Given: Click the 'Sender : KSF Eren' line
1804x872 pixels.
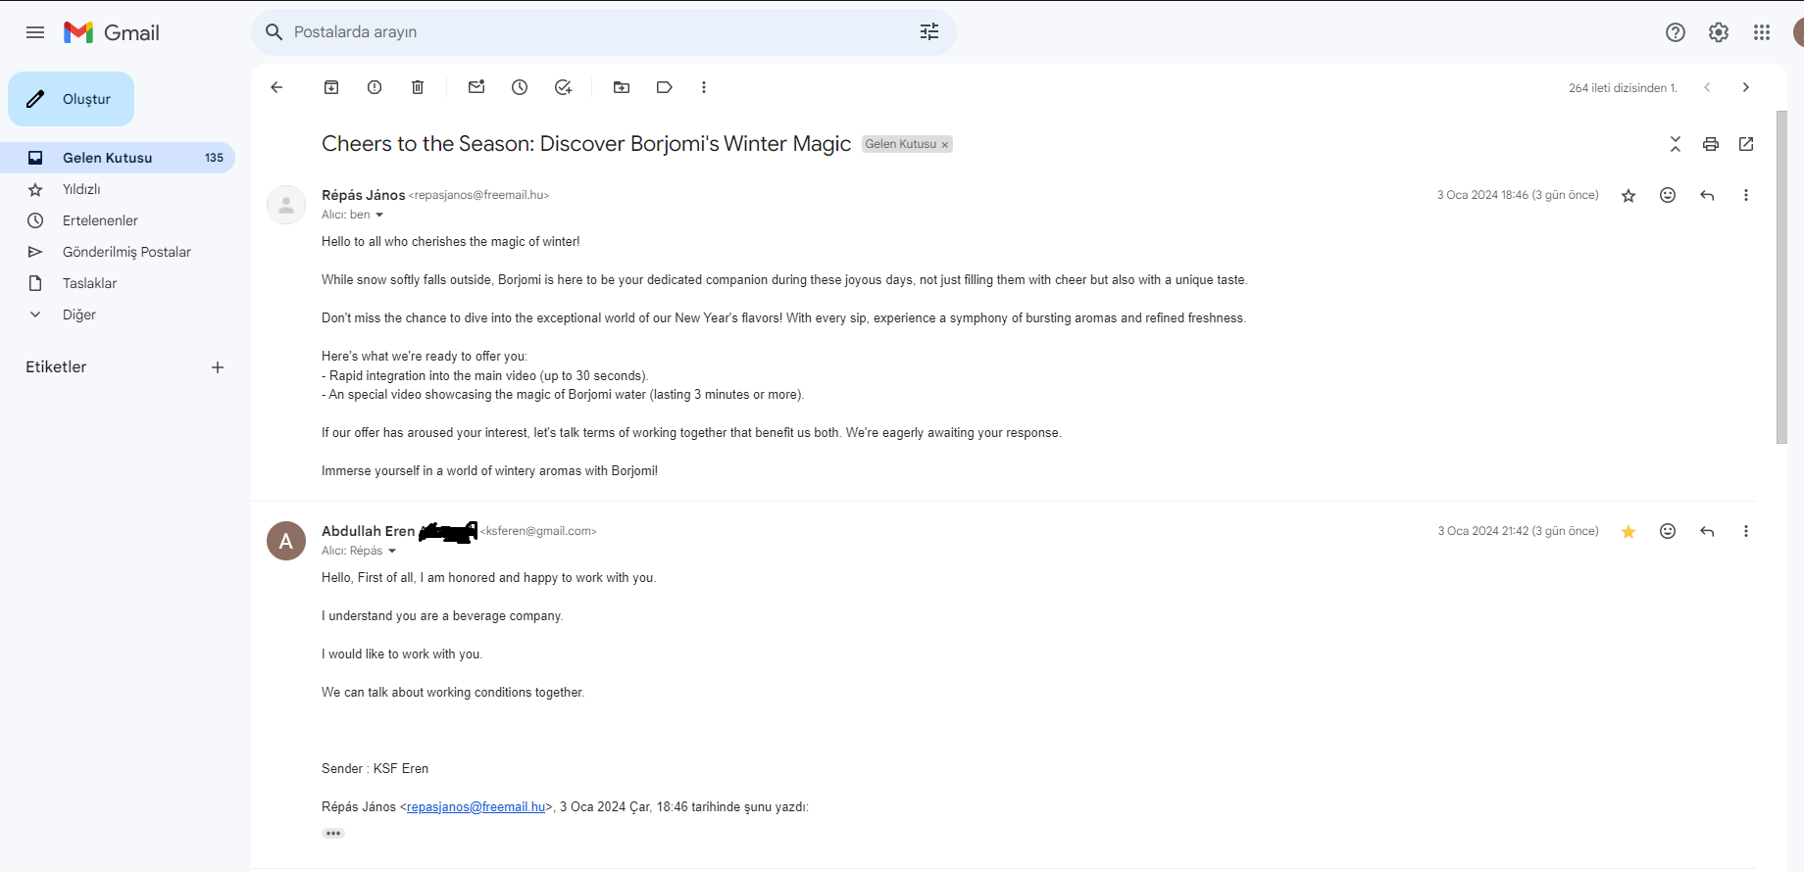Looking at the screenshot, I should click(375, 769).
